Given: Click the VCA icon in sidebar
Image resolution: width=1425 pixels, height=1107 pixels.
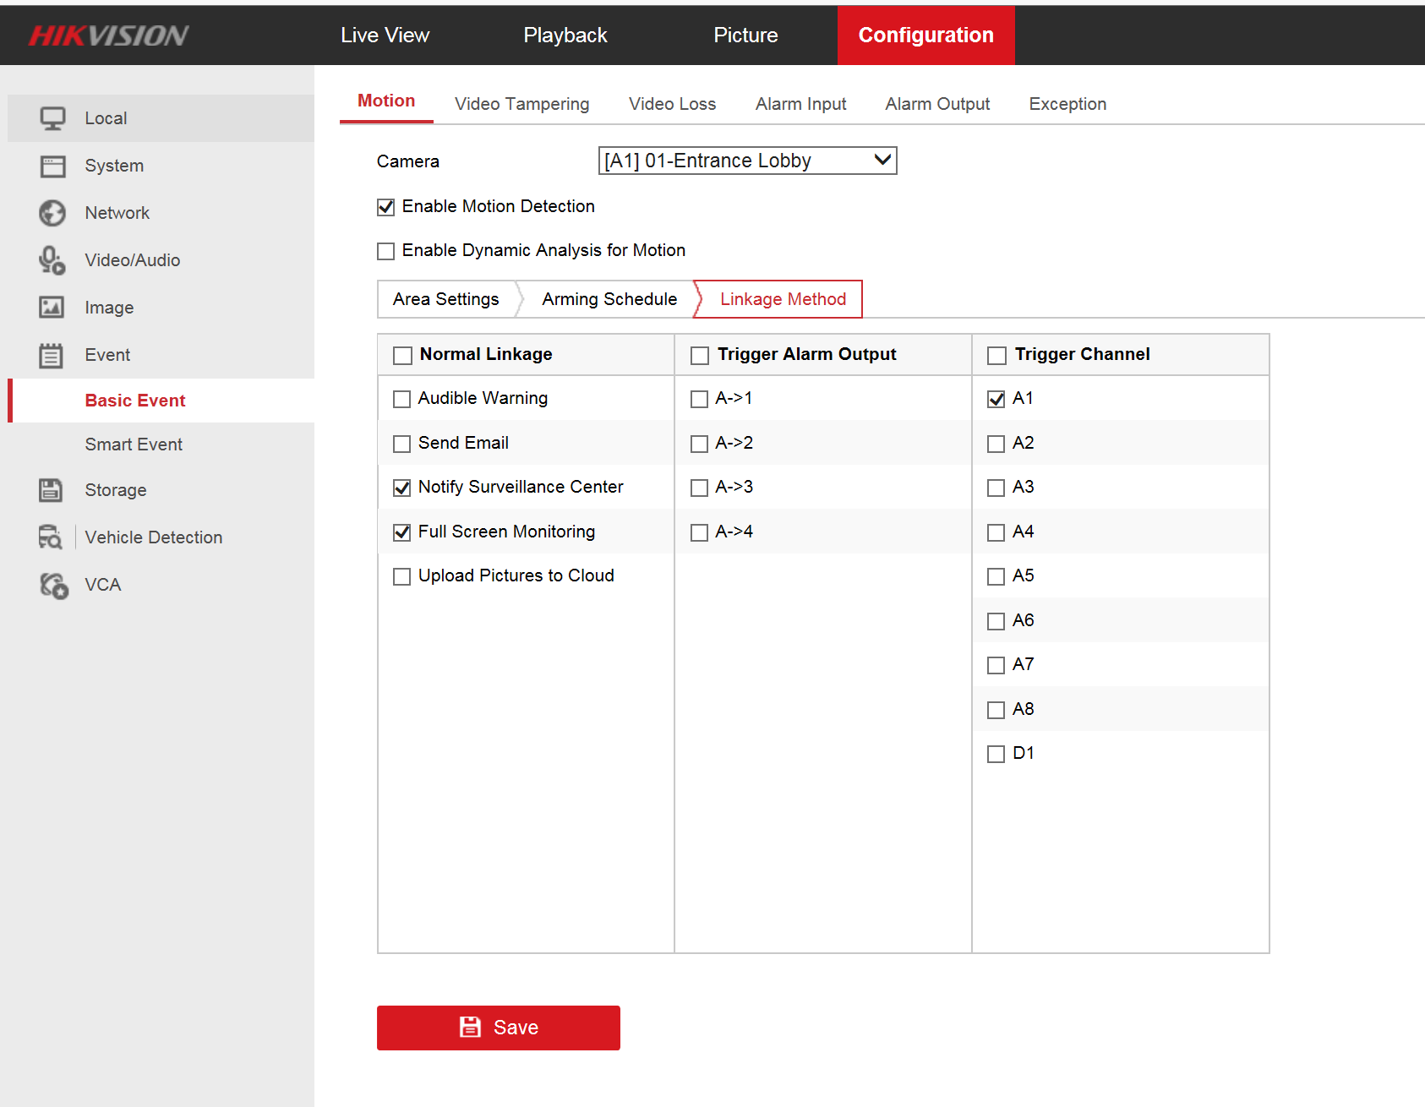Looking at the screenshot, I should point(54,585).
